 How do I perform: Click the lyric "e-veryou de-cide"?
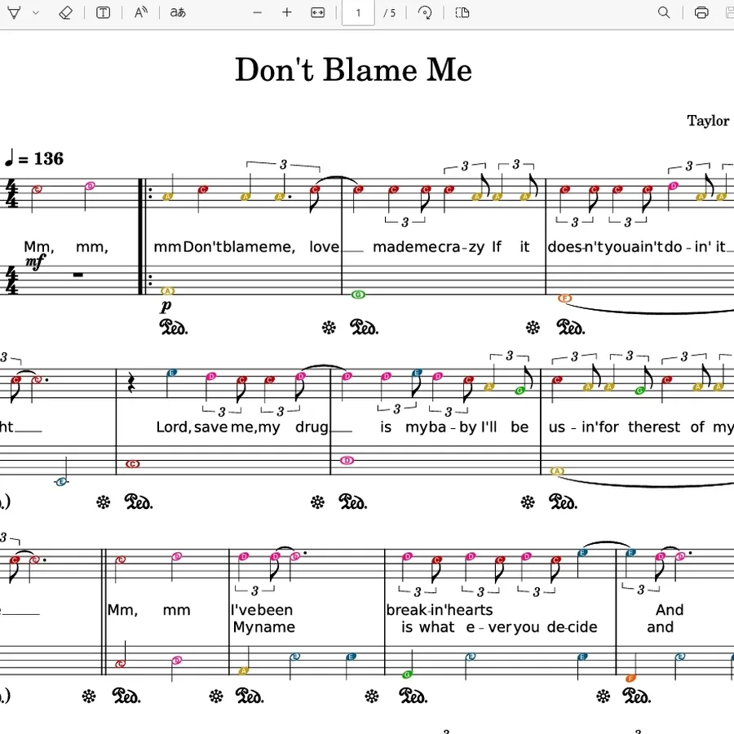click(x=532, y=627)
